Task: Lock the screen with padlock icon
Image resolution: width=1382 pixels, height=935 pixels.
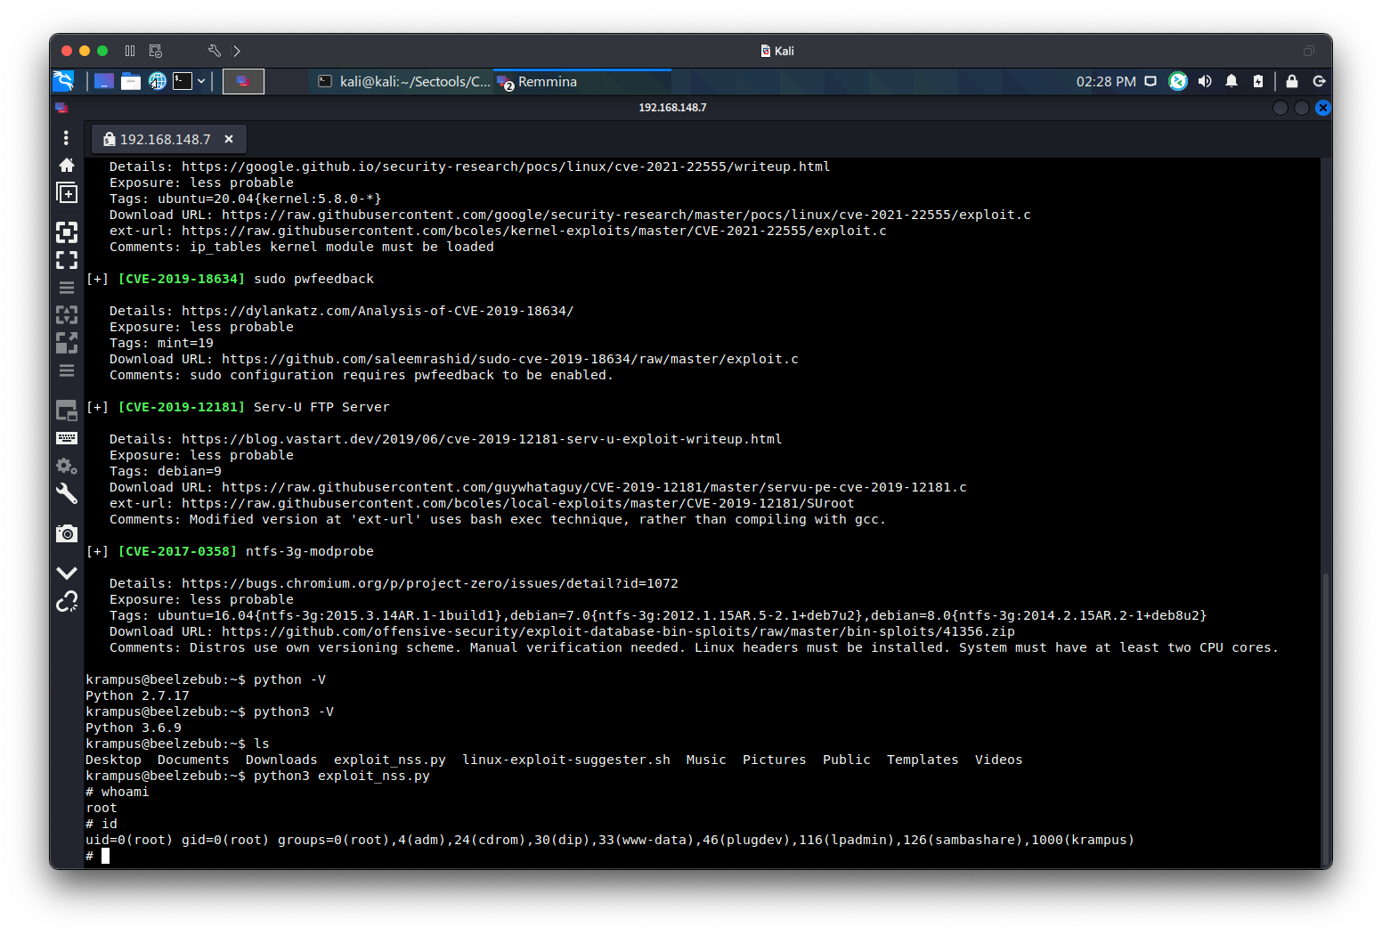Action: click(x=1292, y=81)
